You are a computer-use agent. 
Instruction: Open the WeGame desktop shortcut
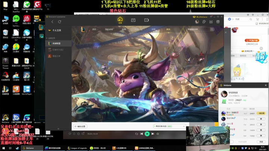click(6, 119)
